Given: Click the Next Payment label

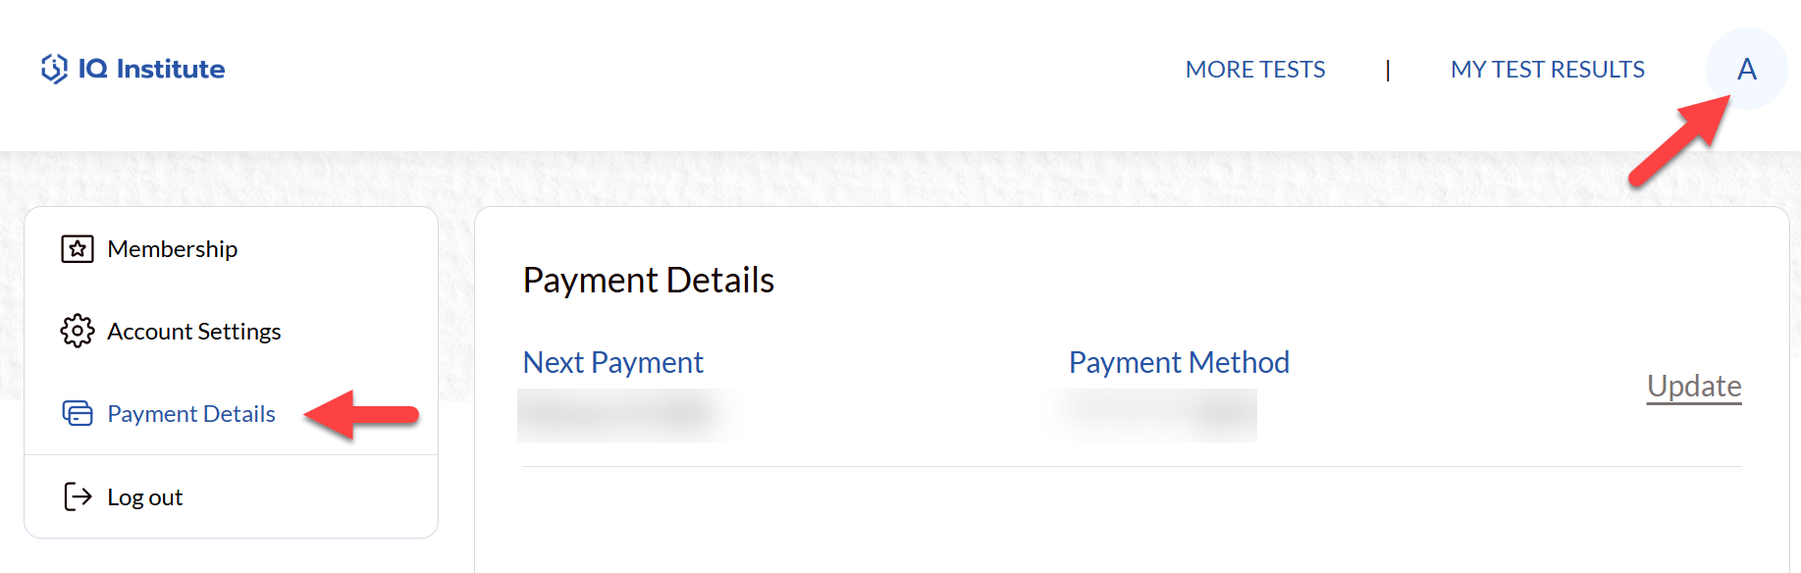Looking at the screenshot, I should 612,363.
